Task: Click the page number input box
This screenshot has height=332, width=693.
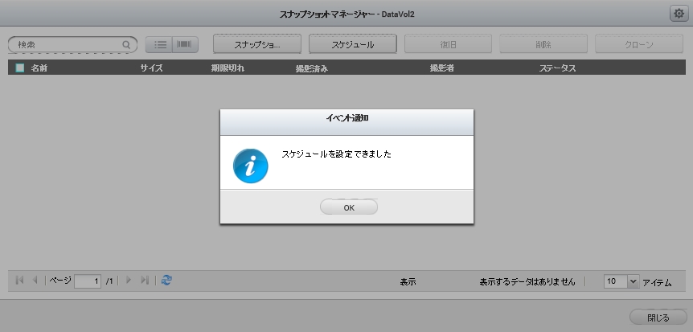Action: pos(87,281)
